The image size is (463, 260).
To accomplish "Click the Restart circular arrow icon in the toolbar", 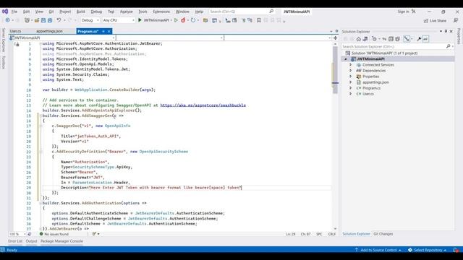I will pos(193,20).
